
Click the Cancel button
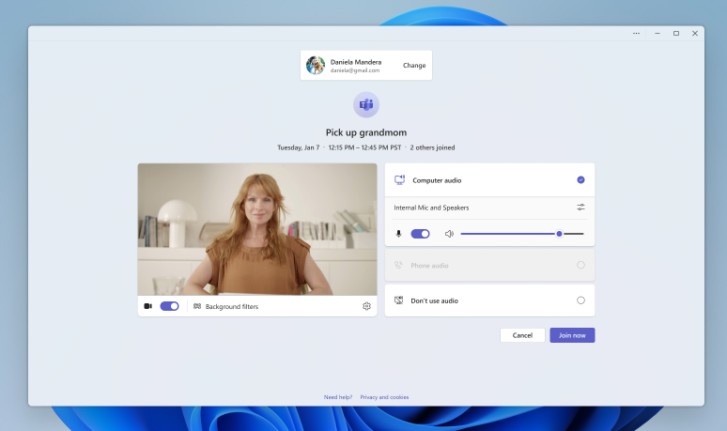522,335
